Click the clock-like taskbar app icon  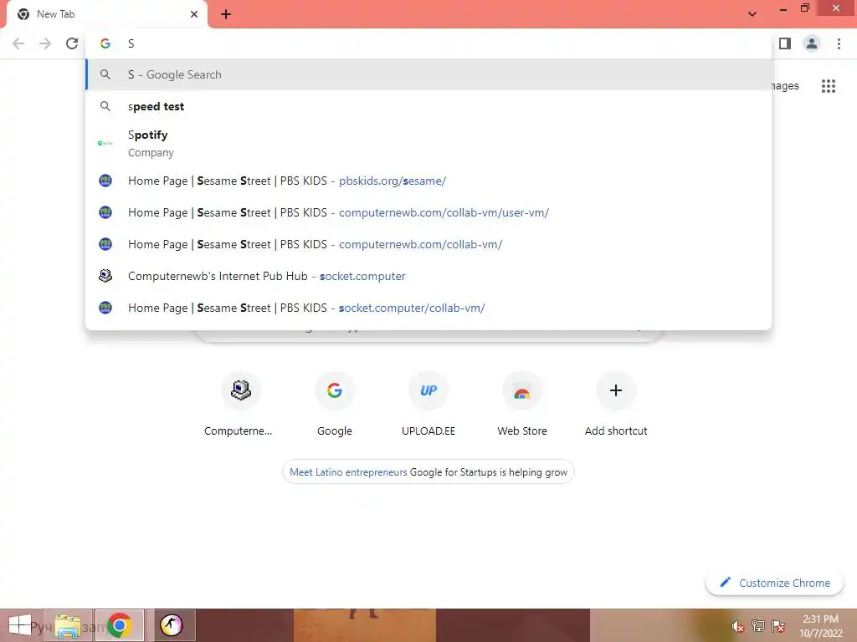[x=171, y=625]
